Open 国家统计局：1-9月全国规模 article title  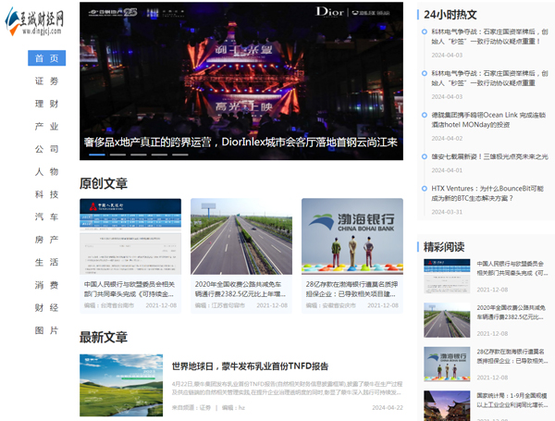tap(512, 400)
